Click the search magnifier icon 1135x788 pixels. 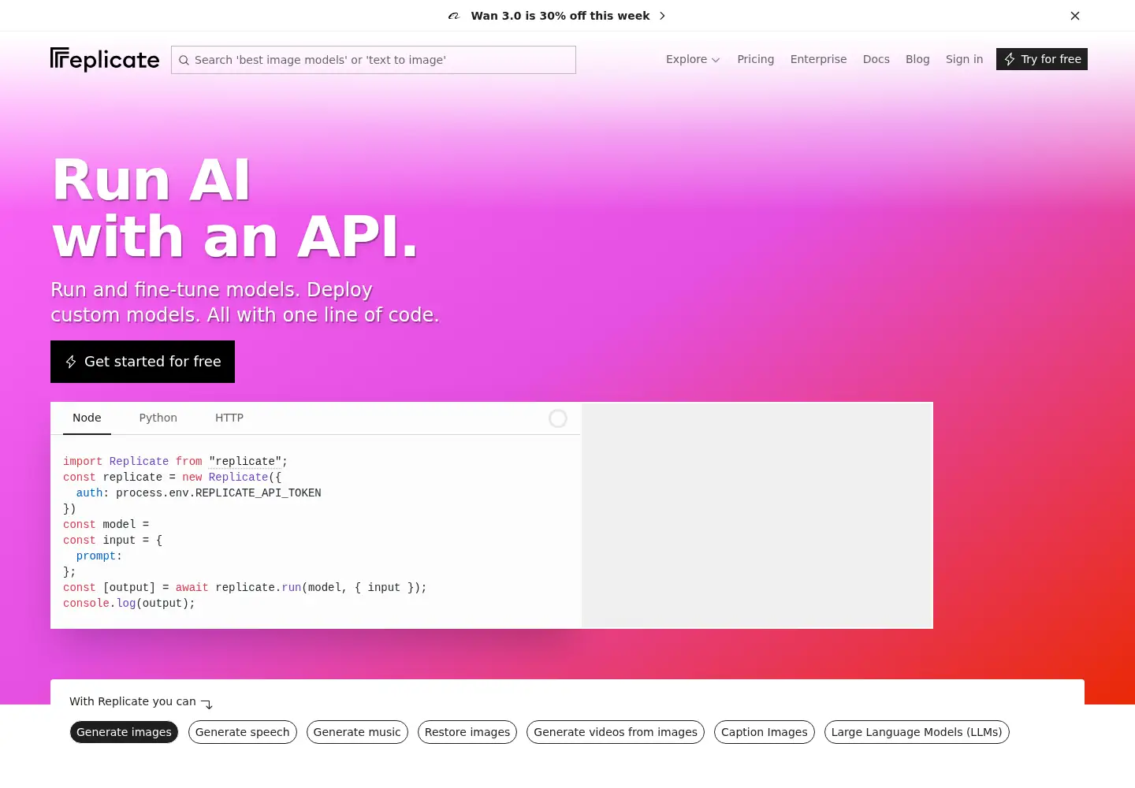184,60
